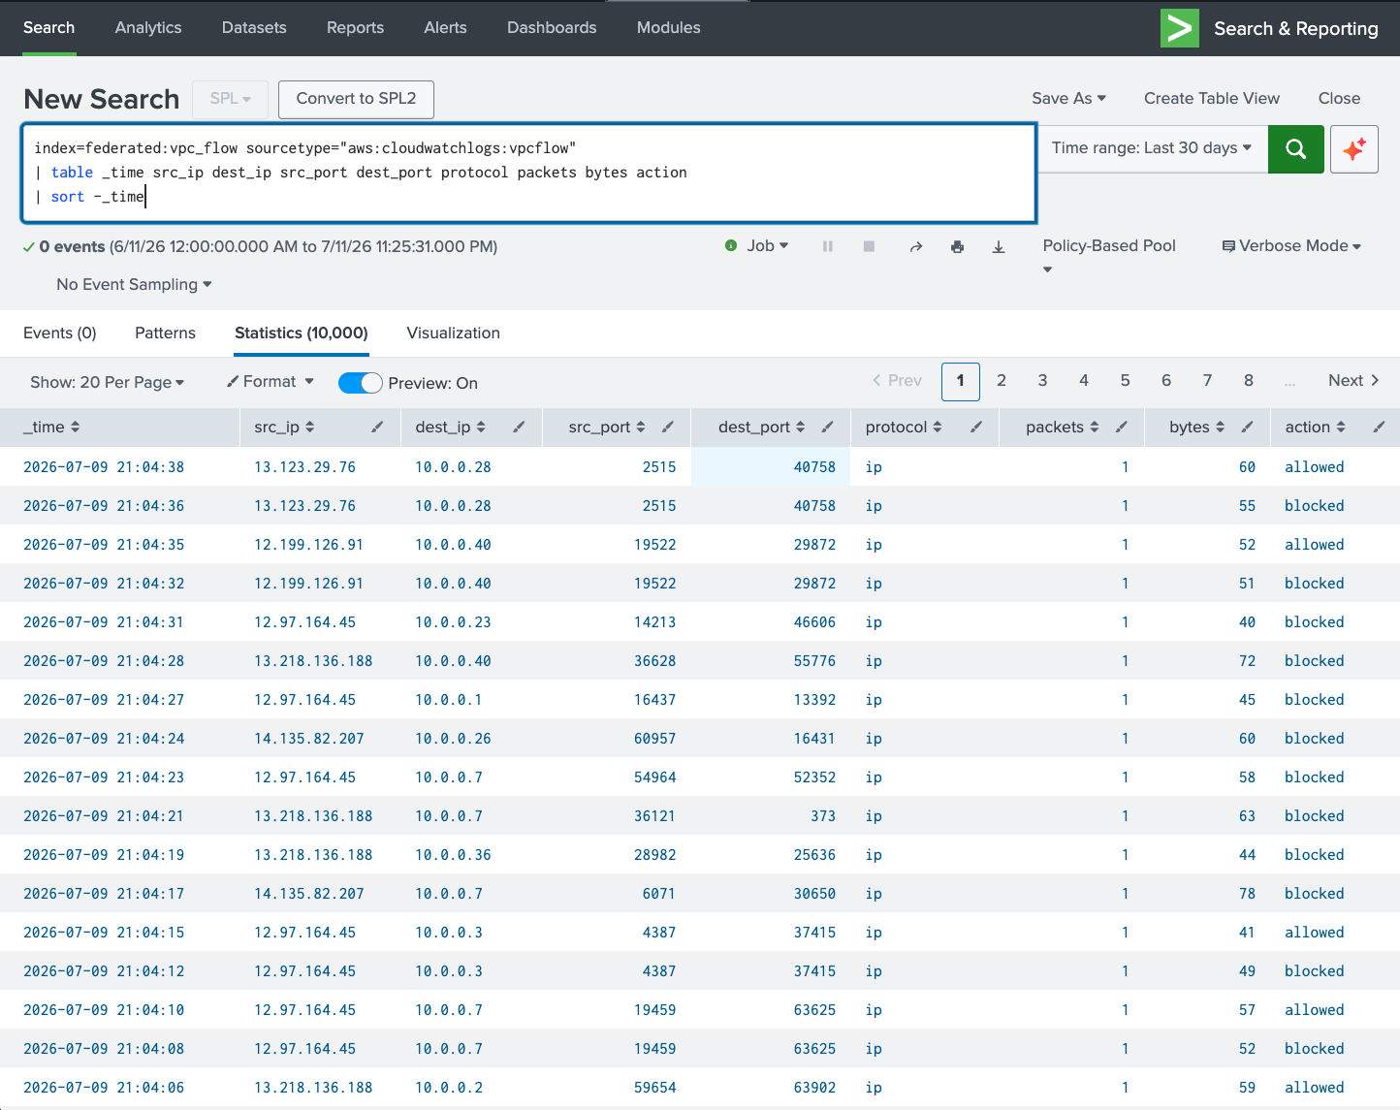Viewport: 1400px width, 1110px height.
Task: Print the search results
Action: click(x=957, y=247)
